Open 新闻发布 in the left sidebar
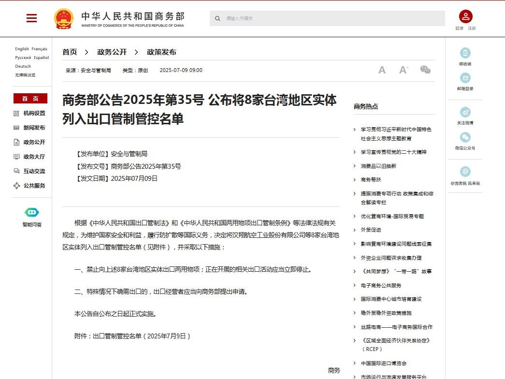 [x=34, y=128]
